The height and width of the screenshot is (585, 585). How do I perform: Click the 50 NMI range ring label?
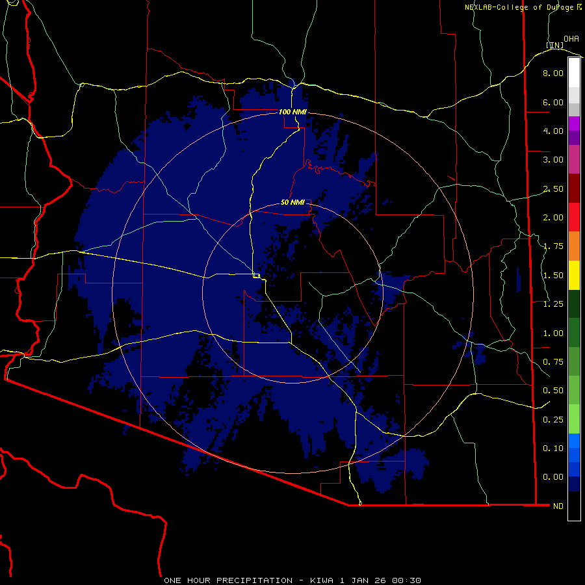pos(292,202)
